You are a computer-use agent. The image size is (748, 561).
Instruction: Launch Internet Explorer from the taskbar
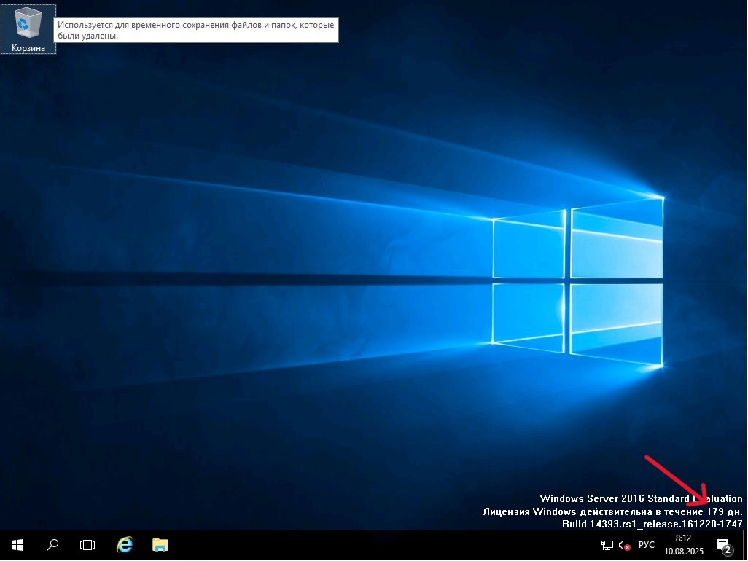coord(125,545)
